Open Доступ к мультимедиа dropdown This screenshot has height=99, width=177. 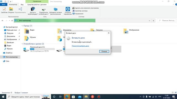tap(33, 11)
